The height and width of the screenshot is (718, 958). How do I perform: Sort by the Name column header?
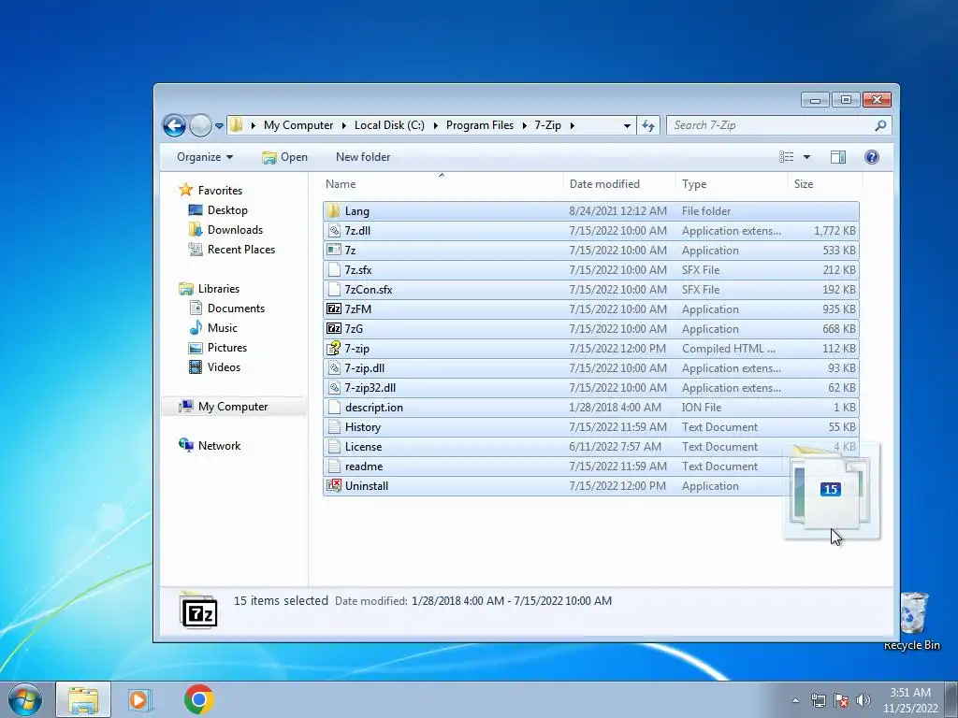[442, 184]
